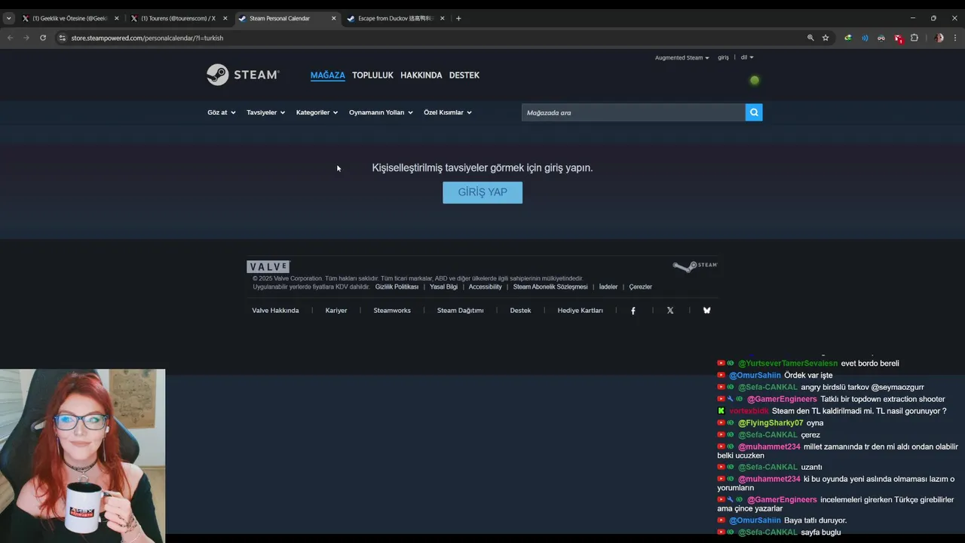Open the MAĞAZA menu
Image resolution: width=965 pixels, height=543 pixels.
click(x=327, y=75)
